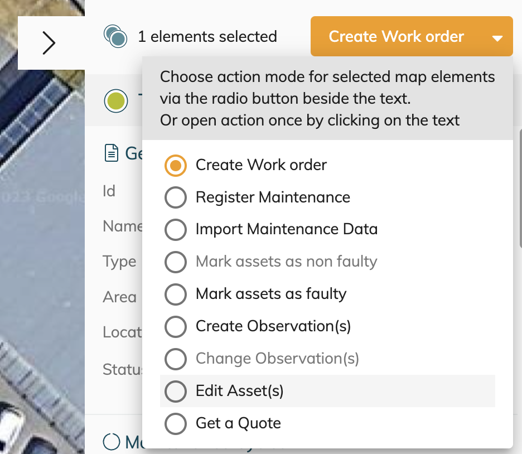Open the Create Work order dropdown arrow
Screen dimensions: 522x454
[497, 38]
